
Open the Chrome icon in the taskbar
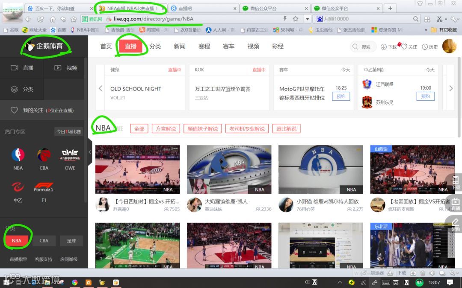pyautogui.click(x=75, y=282)
